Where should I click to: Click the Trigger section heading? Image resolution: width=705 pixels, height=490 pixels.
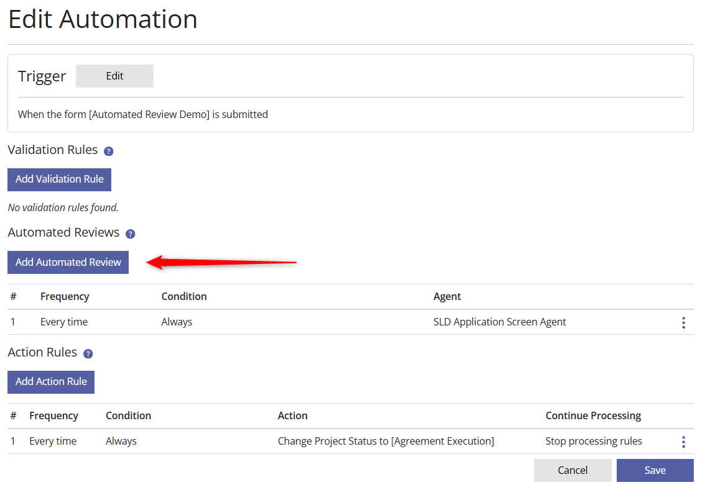pyautogui.click(x=42, y=76)
